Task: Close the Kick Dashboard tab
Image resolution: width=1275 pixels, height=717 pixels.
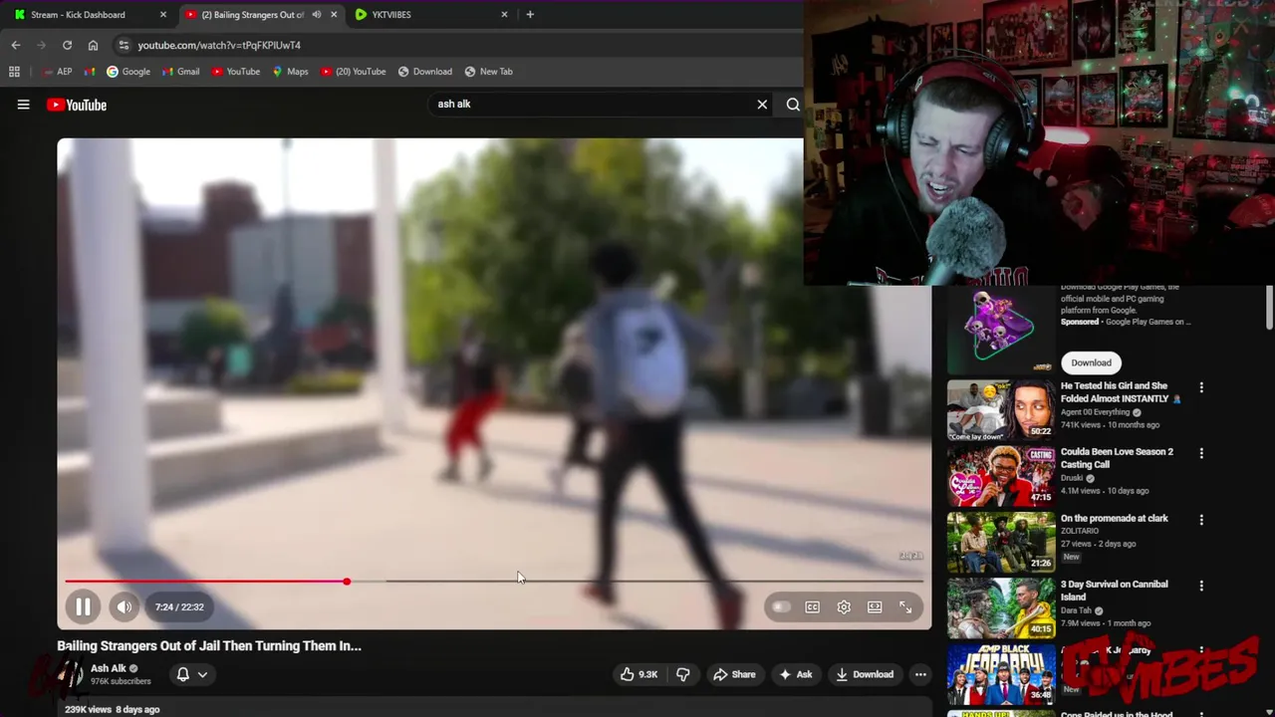Action: point(163,15)
